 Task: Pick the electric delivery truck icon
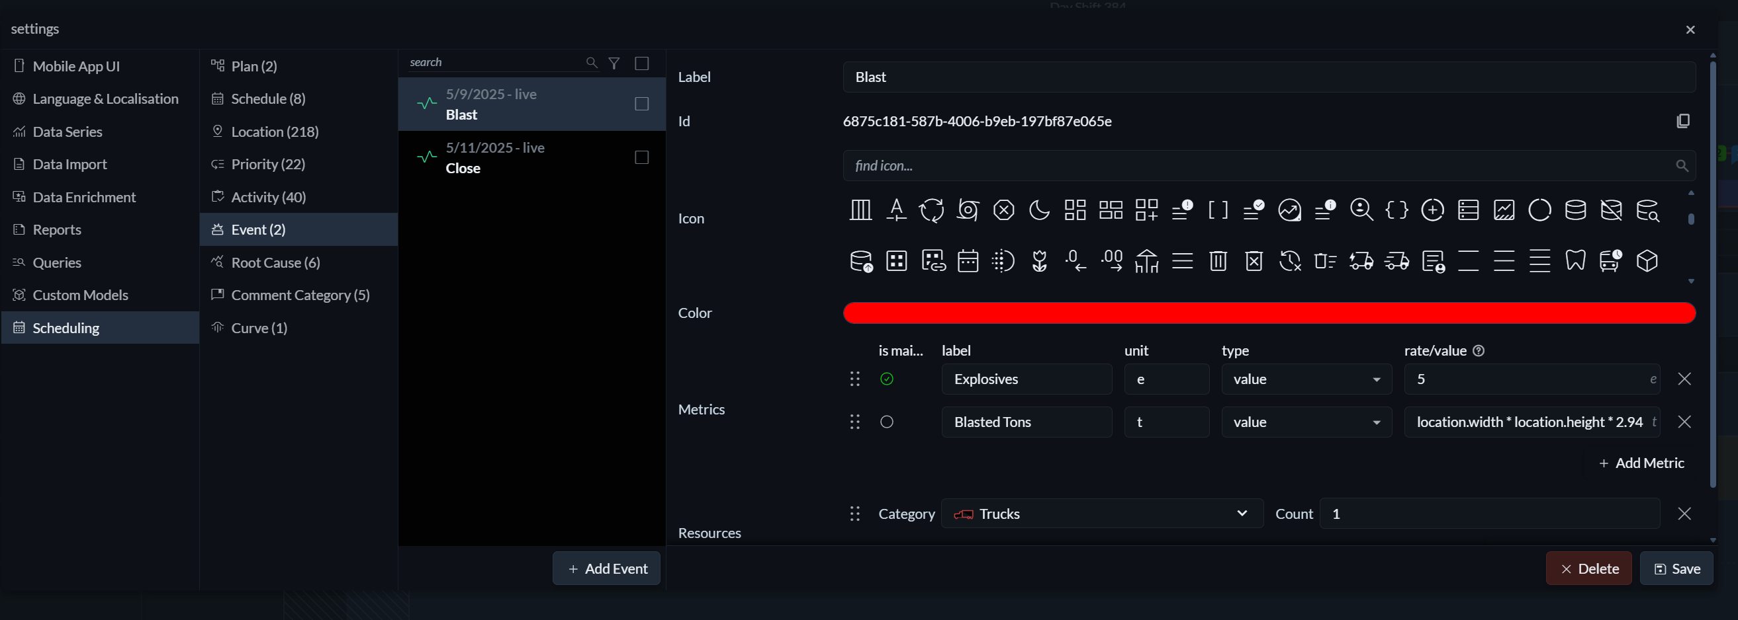[1361, 261]
